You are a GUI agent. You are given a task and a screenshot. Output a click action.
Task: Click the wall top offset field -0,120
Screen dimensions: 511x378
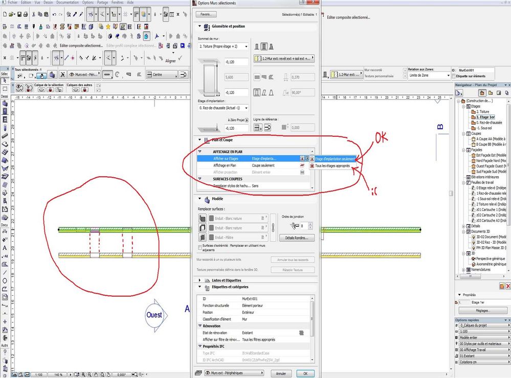237,62
